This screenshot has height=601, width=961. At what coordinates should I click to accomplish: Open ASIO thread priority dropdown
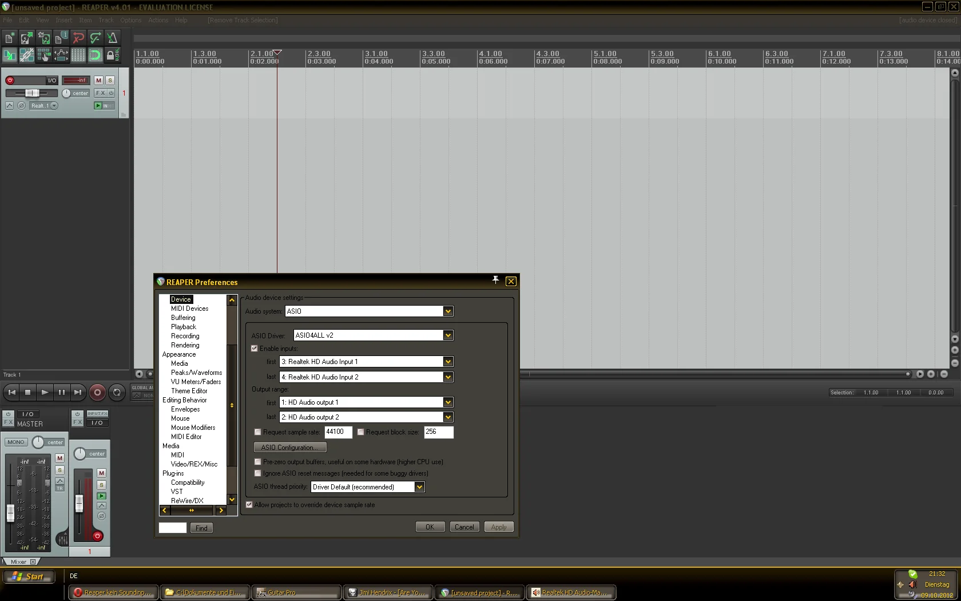(x=419, y=487)
